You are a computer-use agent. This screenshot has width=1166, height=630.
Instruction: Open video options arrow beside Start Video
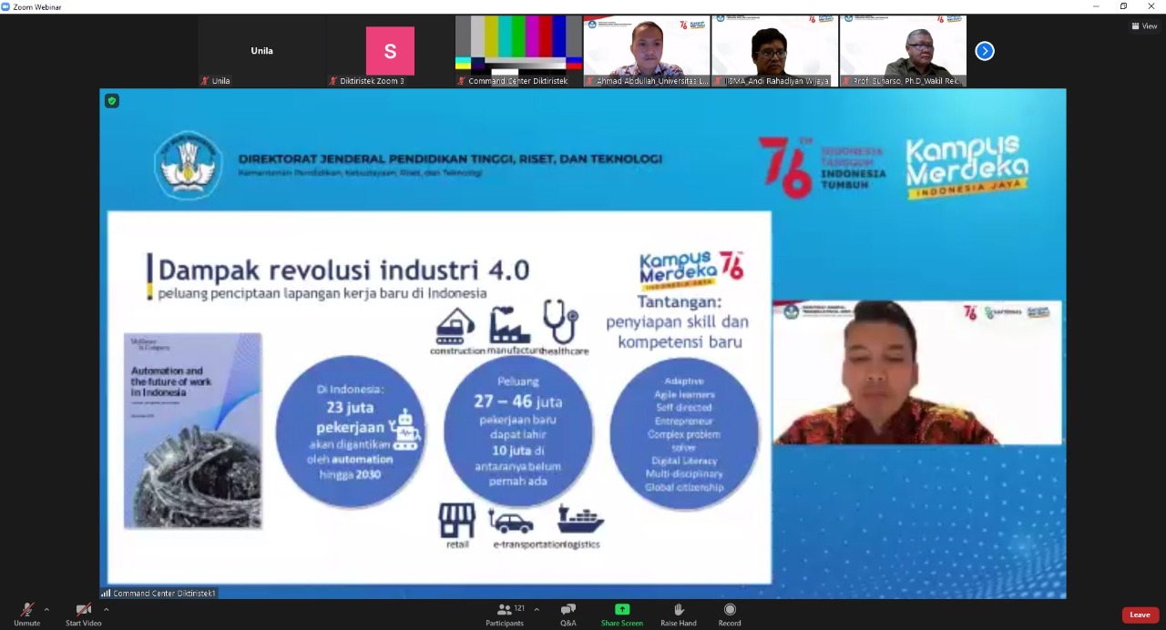[107, 610]
